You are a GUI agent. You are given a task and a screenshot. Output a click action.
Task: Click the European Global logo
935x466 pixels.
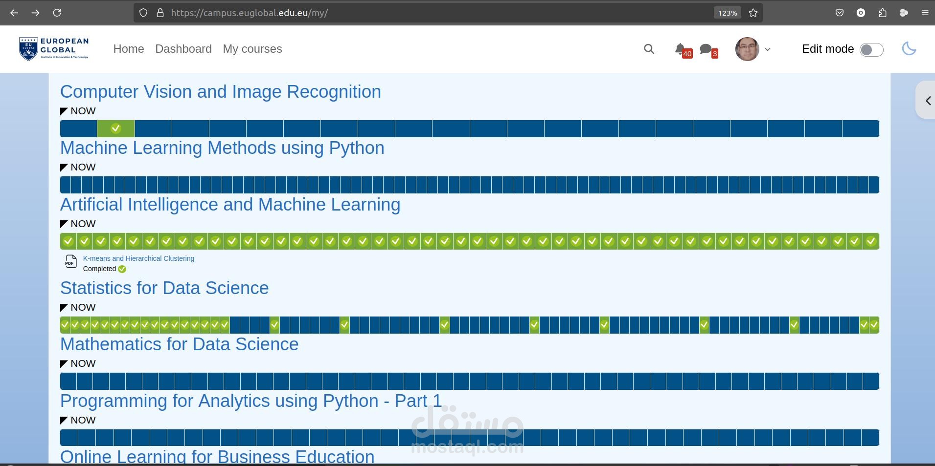point(54,49)
